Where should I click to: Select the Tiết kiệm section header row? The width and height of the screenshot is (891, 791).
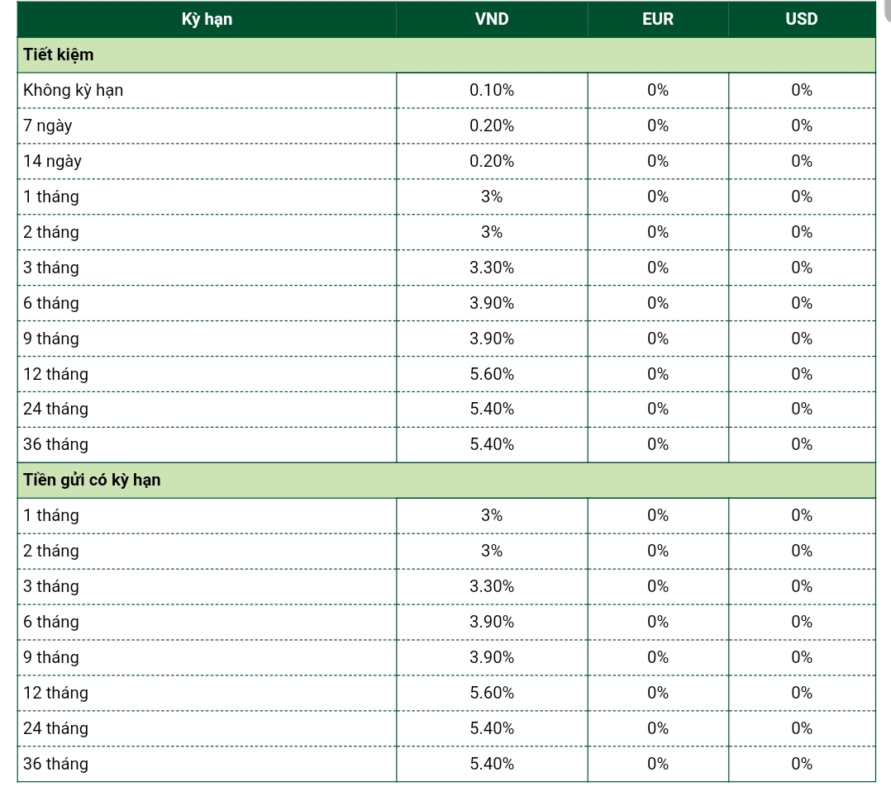446,55
